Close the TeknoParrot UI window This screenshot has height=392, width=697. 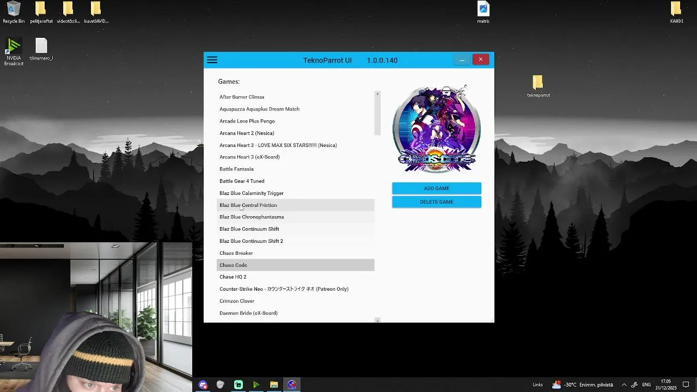coord(481,59)
